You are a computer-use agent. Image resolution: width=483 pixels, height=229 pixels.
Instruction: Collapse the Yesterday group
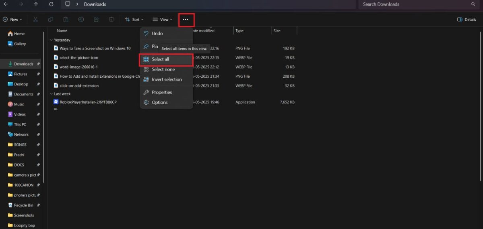click(x=51, y=40)
